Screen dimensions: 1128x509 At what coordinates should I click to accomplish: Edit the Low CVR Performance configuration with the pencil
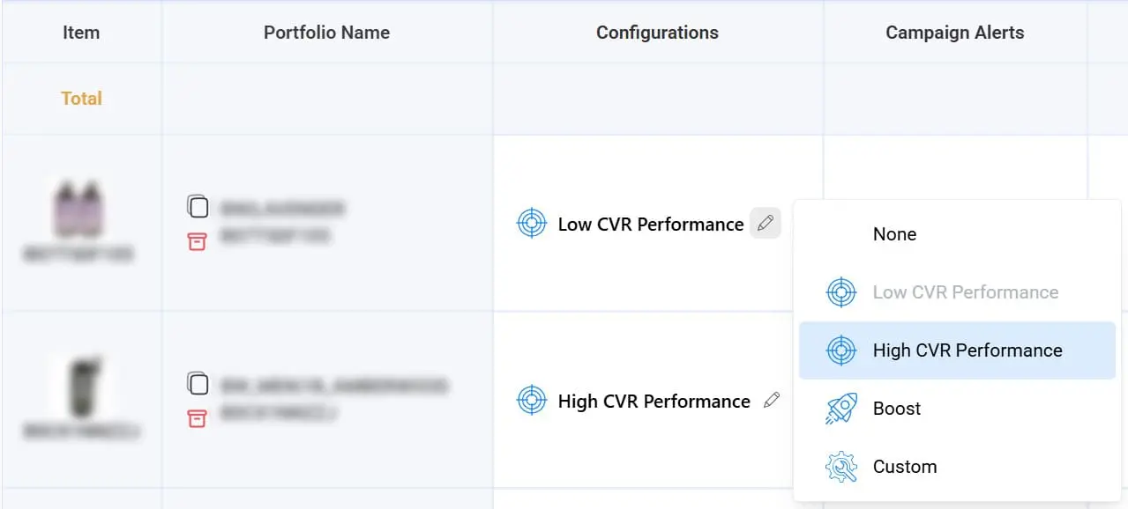(x=765, y=223)
